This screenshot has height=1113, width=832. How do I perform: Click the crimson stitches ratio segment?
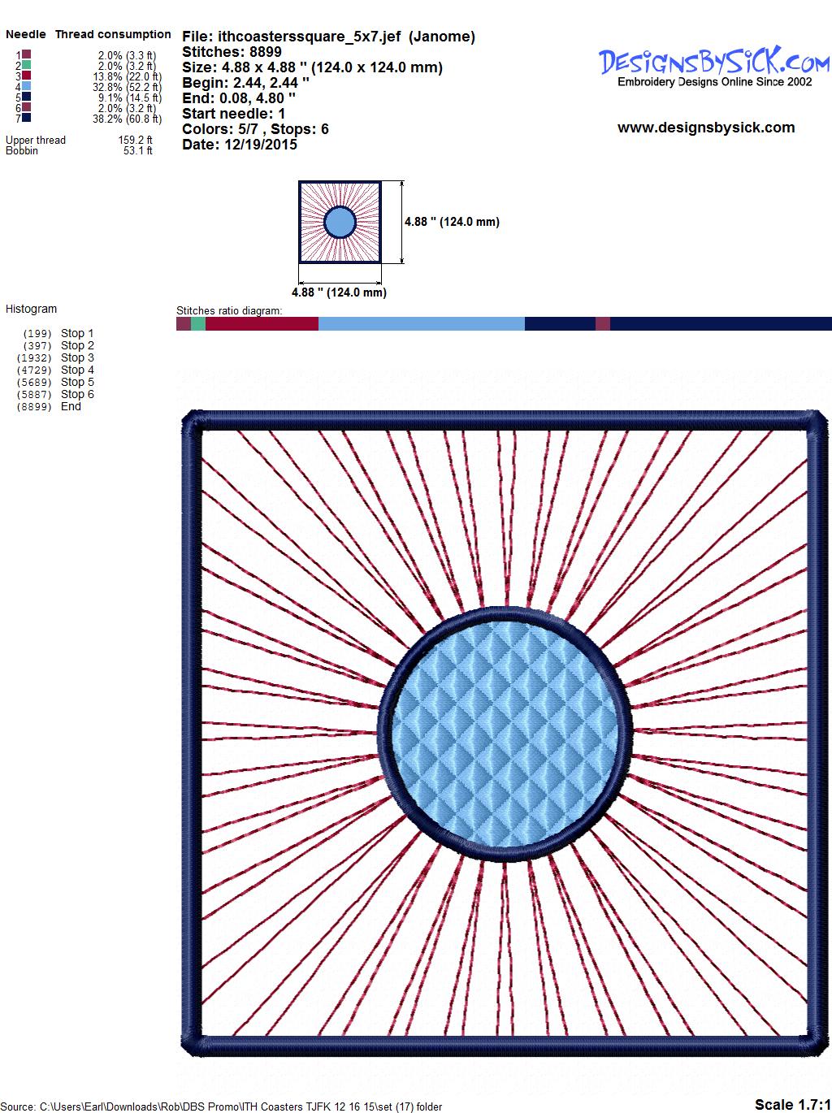pyautogui.click(x=262, y=324)
